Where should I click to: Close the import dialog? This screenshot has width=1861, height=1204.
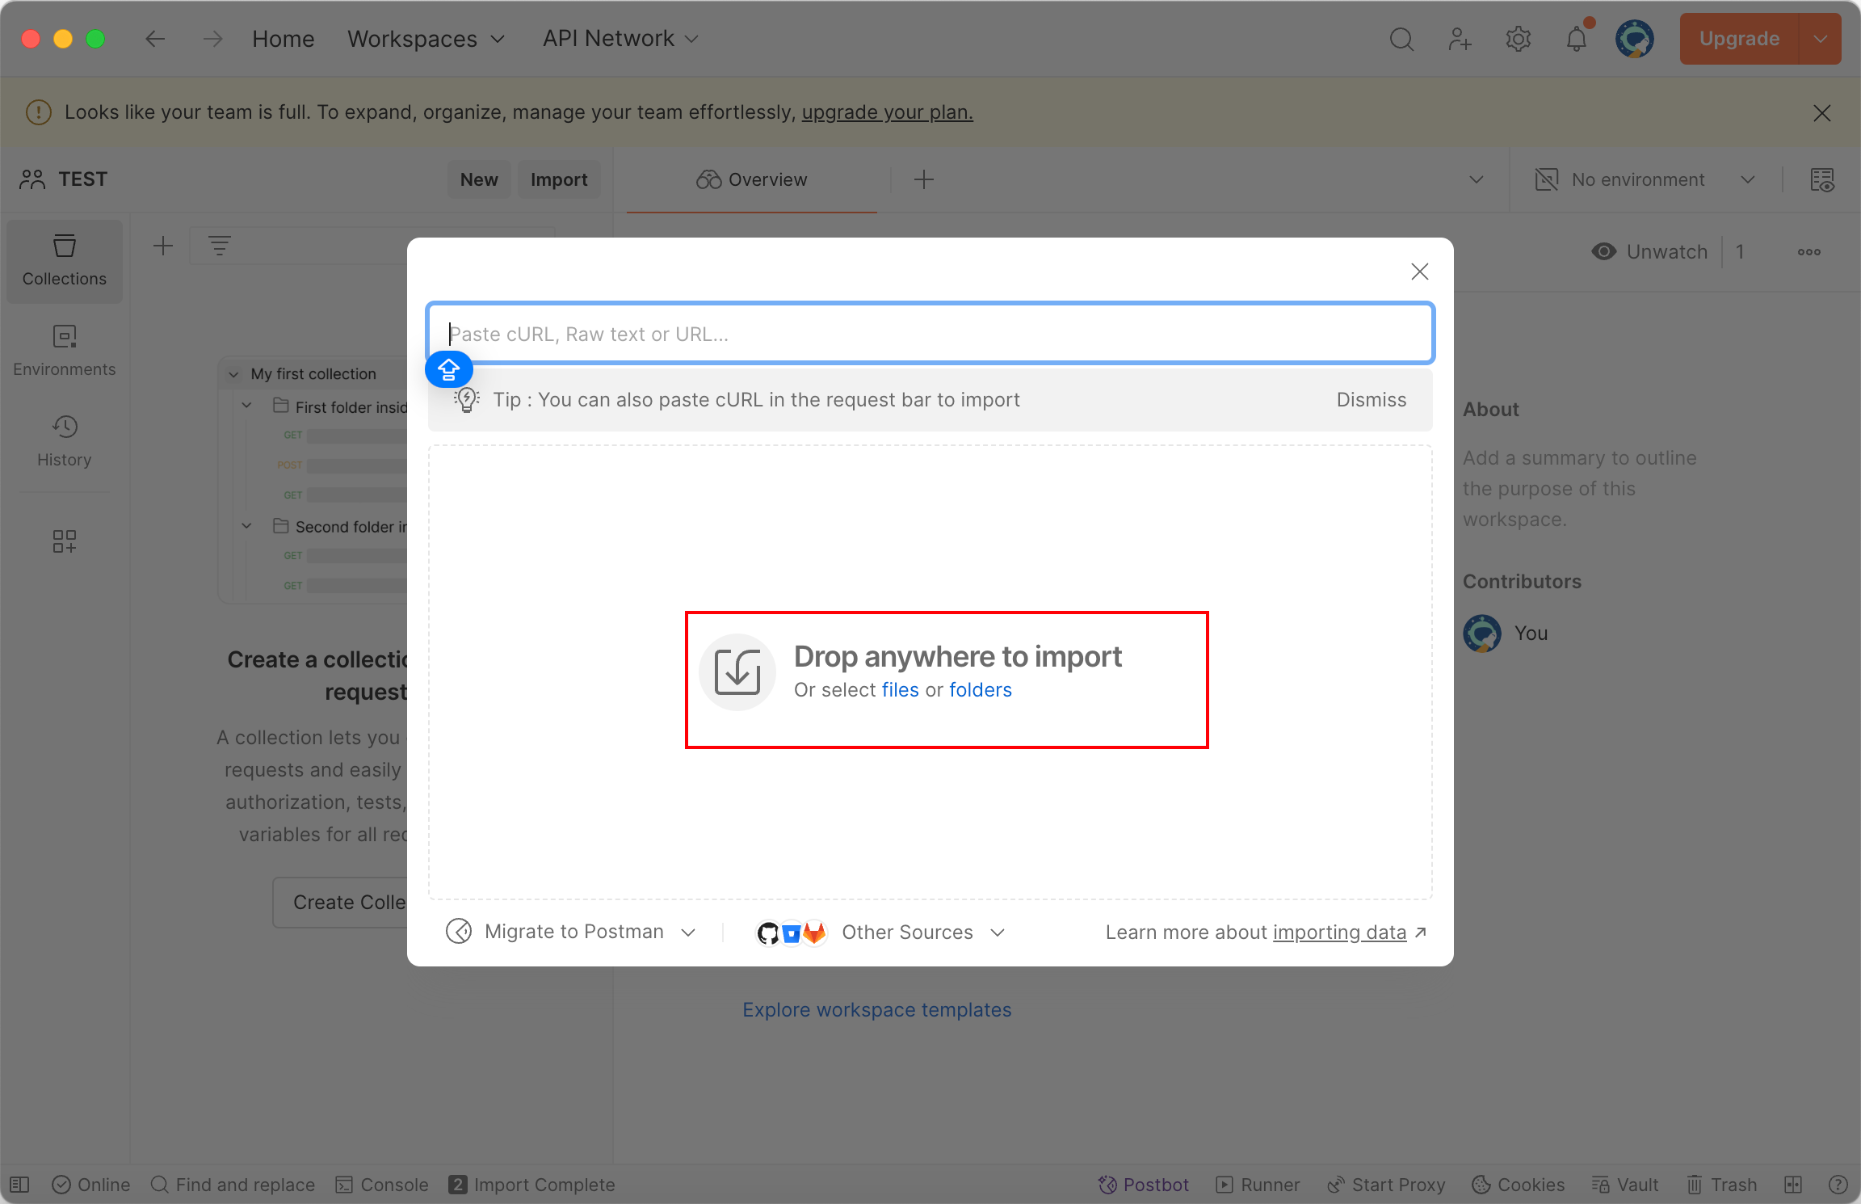[x=1420, y=272]
